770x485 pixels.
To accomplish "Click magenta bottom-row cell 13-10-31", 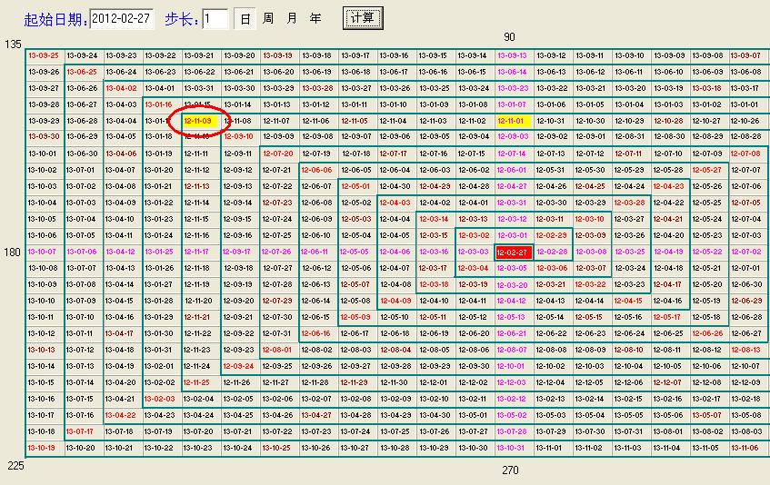I will point(513,448).
